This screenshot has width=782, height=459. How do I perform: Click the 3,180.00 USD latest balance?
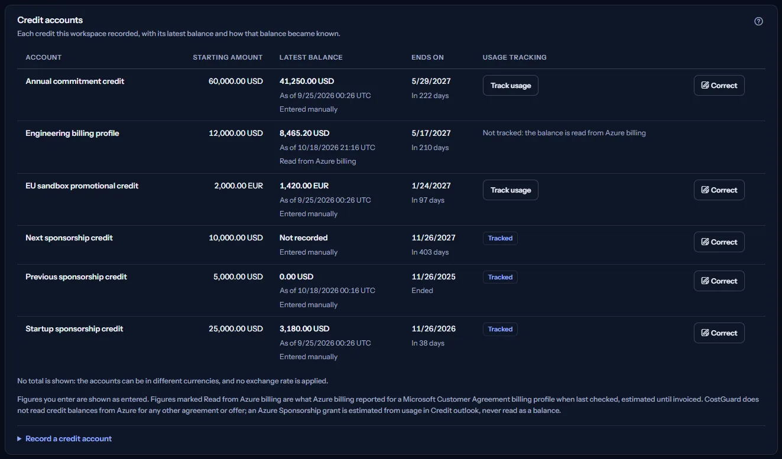pos(304,329)
